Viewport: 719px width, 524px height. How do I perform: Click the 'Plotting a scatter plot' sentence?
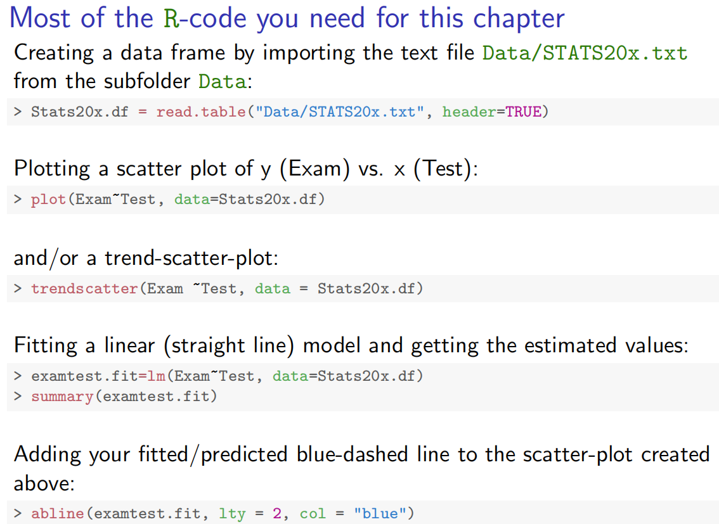pos(246,169)
